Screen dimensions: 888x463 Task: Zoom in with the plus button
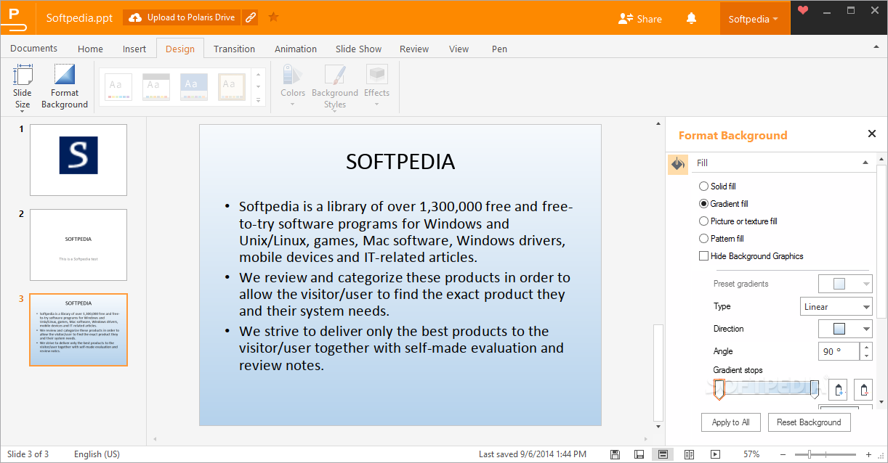868,454
